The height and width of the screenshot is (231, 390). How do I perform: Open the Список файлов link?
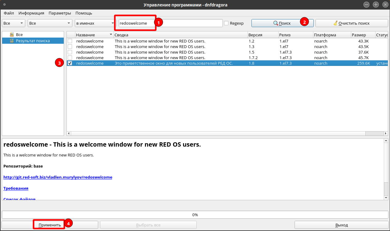(x=19, y=199)
